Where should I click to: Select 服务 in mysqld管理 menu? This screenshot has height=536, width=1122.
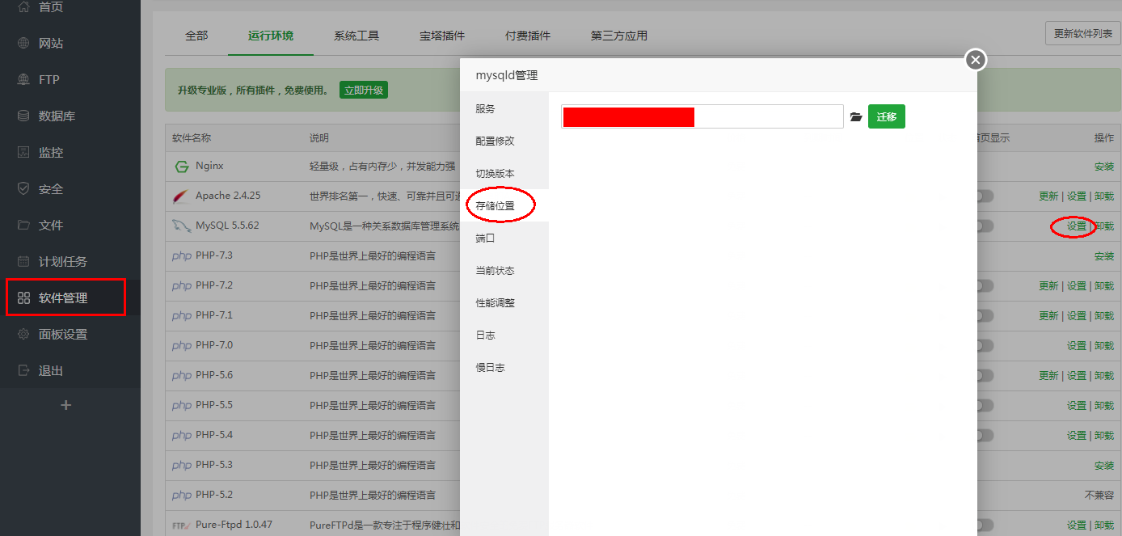click(x=504, y=109)
